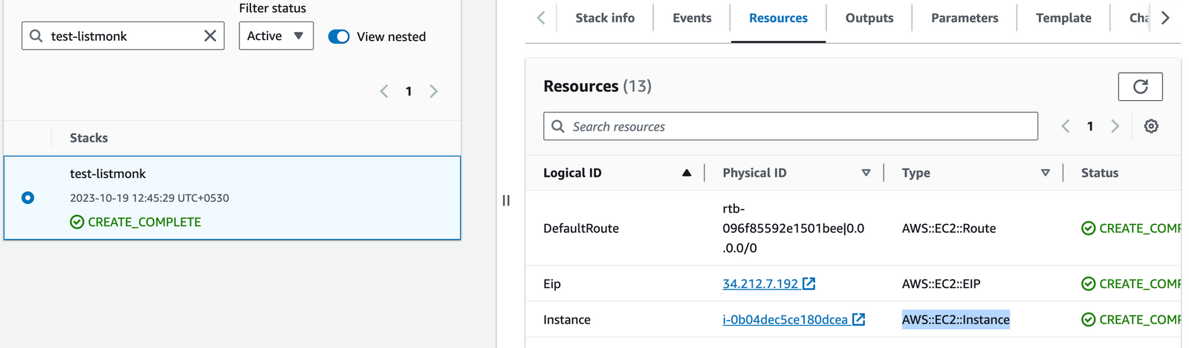
Task: Click the Instance row status checkmark icon
Action: point(1089,320)
